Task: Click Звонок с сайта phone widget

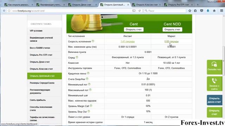Action: pyautogui.click(x=214, y=84)
